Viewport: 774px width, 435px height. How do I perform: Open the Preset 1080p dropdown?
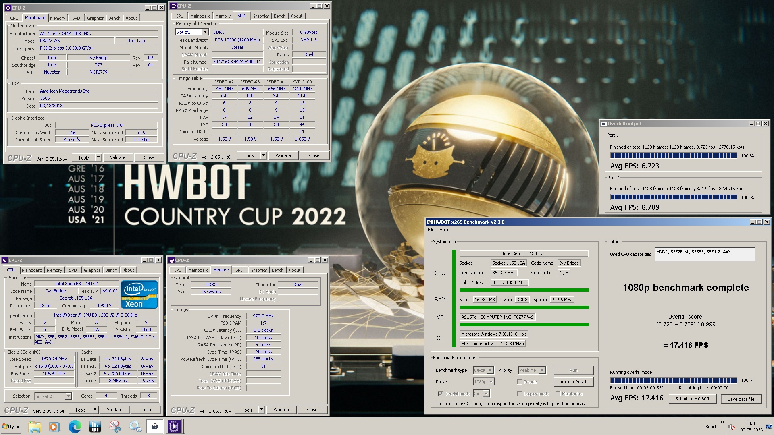(x=491, y=382)
